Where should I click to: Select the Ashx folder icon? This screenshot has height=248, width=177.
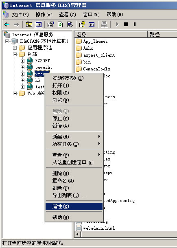pos(79,48)
